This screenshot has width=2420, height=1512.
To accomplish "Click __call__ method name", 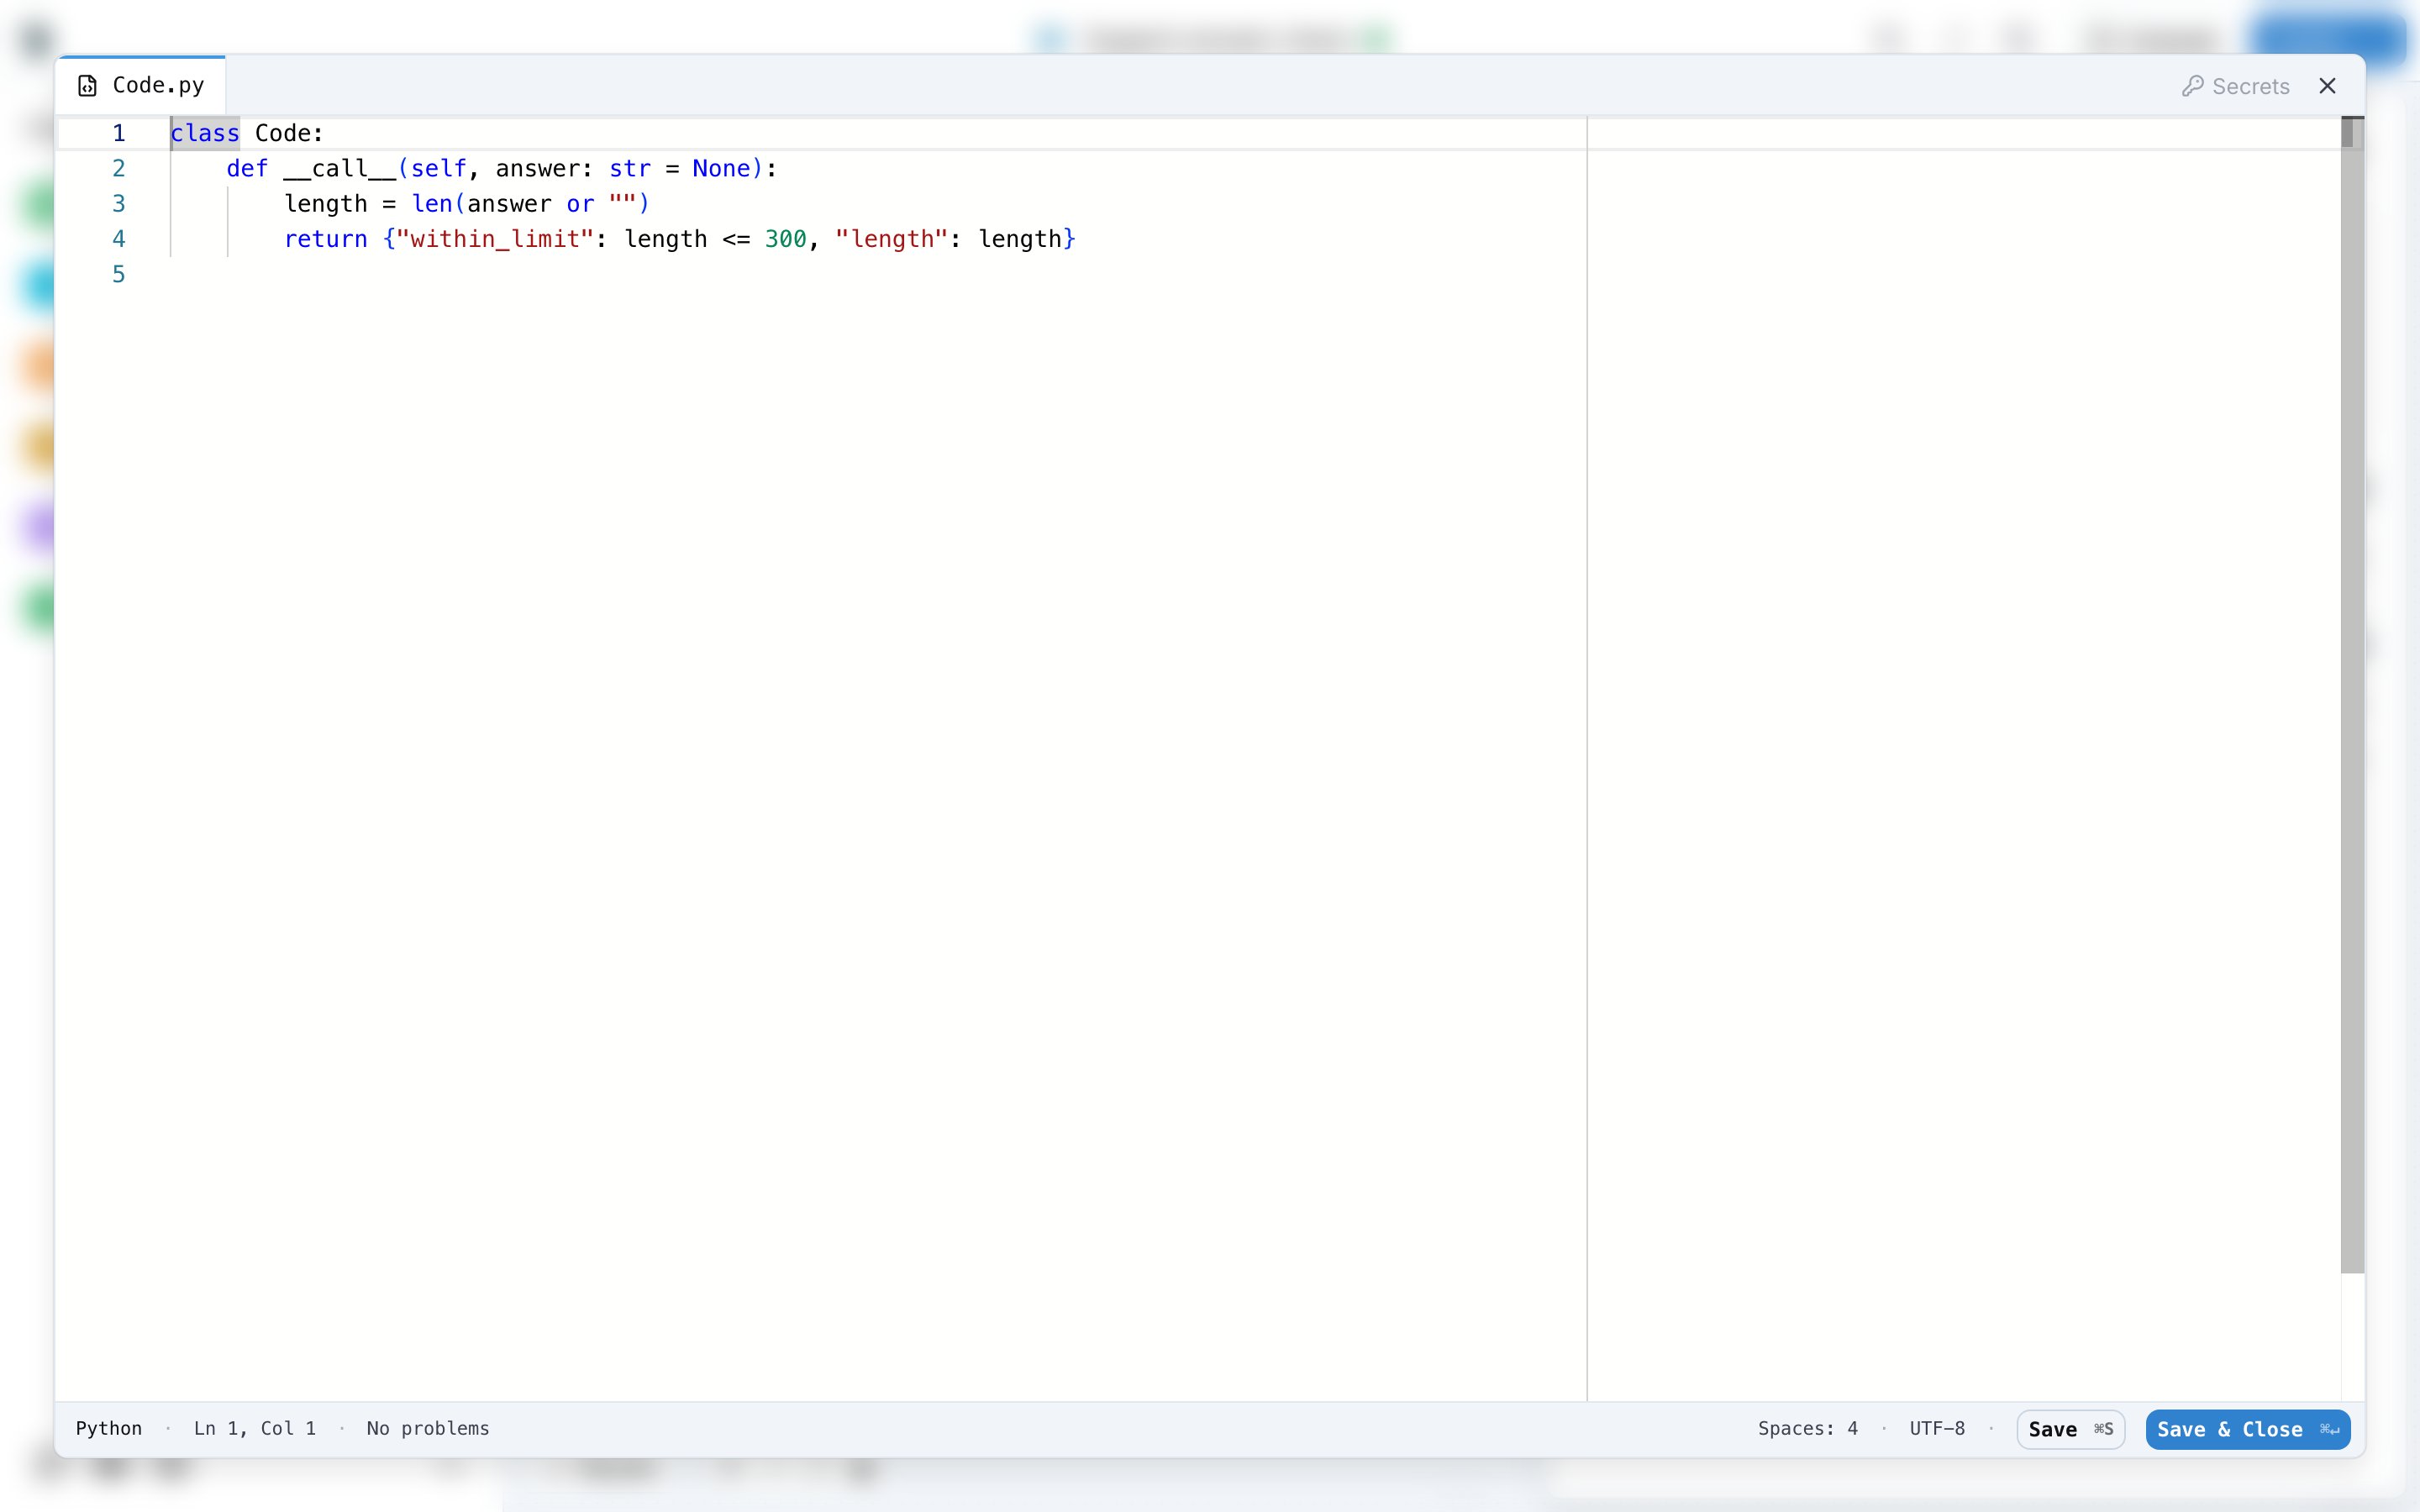I will pos(340,168).
